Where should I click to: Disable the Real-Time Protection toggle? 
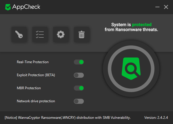point(79,62)
